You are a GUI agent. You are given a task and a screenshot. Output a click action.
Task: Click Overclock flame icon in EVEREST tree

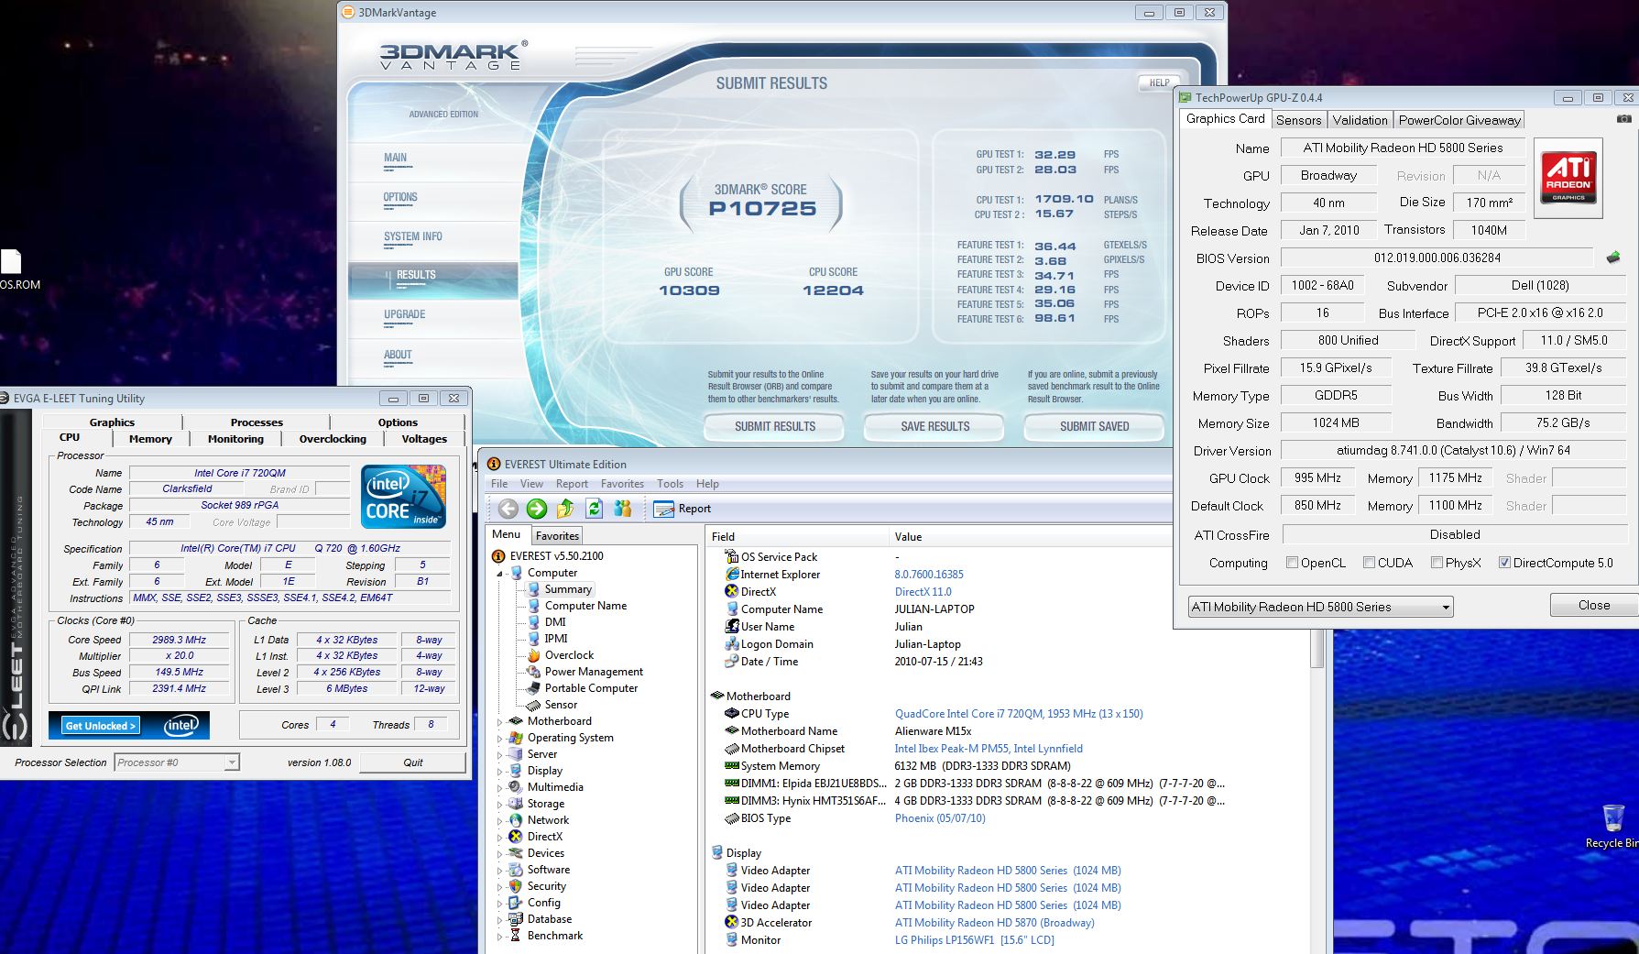(533, 655)
